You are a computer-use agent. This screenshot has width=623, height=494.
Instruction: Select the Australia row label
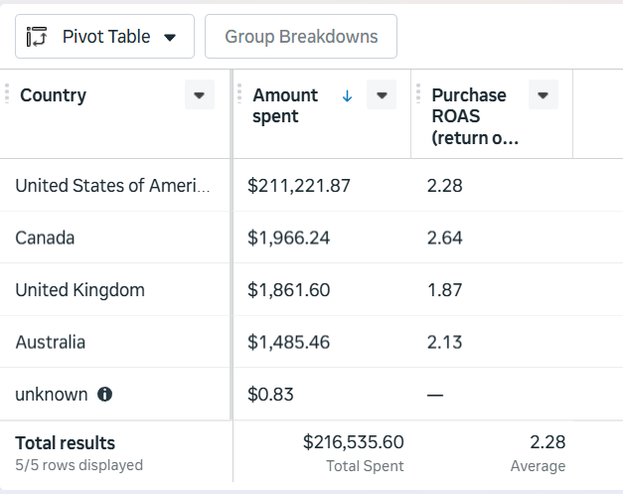(x=50, y=342)
